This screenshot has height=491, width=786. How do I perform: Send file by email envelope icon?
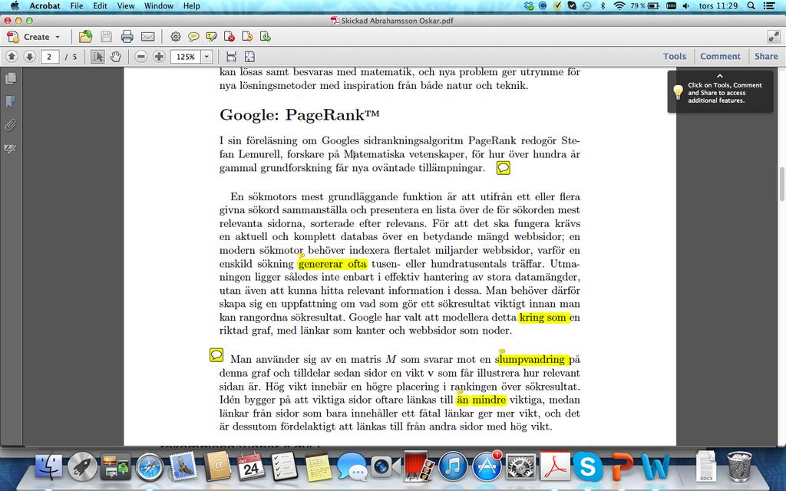pyautogui.click(x=147, y=37)
